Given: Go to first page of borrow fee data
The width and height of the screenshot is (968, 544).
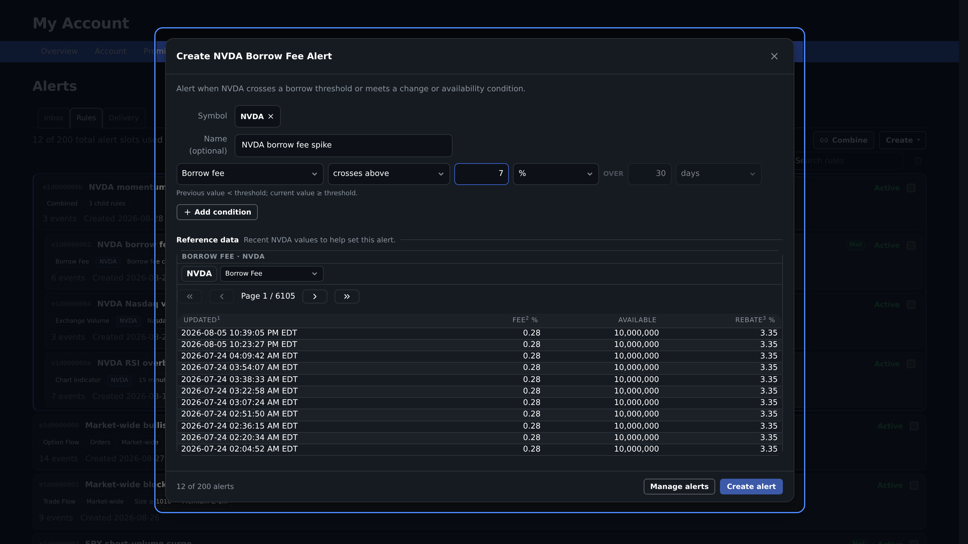Looking at the screenshot, I should coord(190,296).
